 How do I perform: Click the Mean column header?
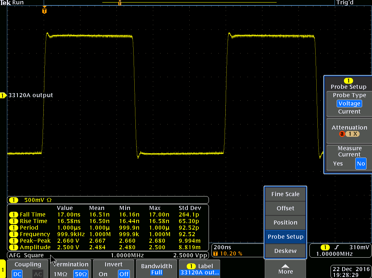(96, 208)
